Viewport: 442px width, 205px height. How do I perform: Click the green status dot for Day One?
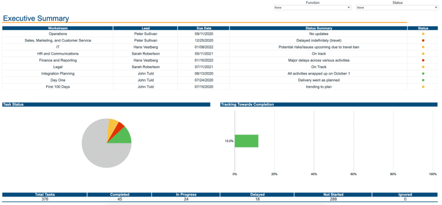click(x=423, y=80)
